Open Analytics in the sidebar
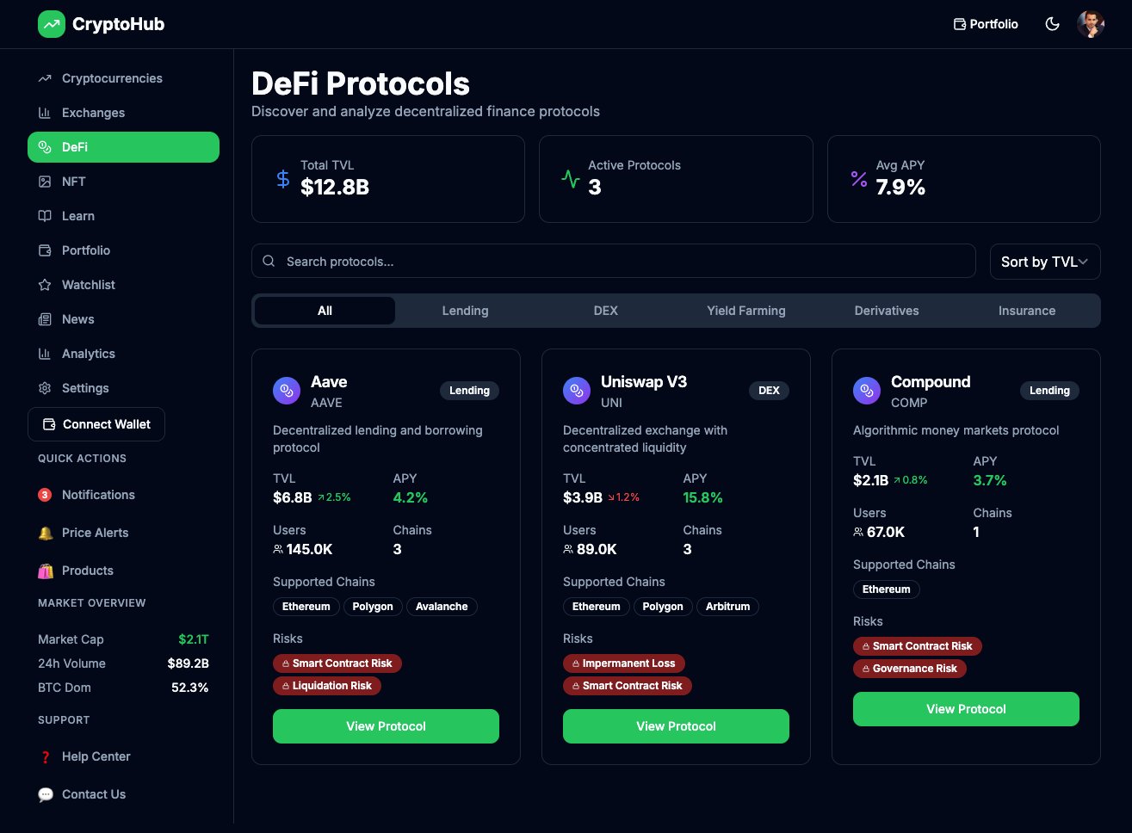 pos(123,354)
